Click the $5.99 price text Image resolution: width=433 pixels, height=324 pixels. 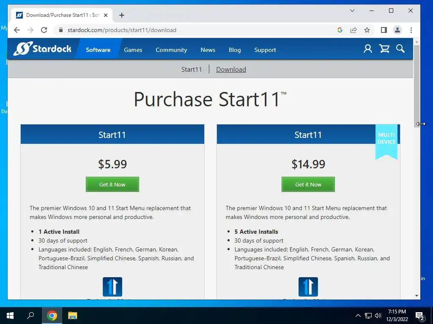point(112,164)
